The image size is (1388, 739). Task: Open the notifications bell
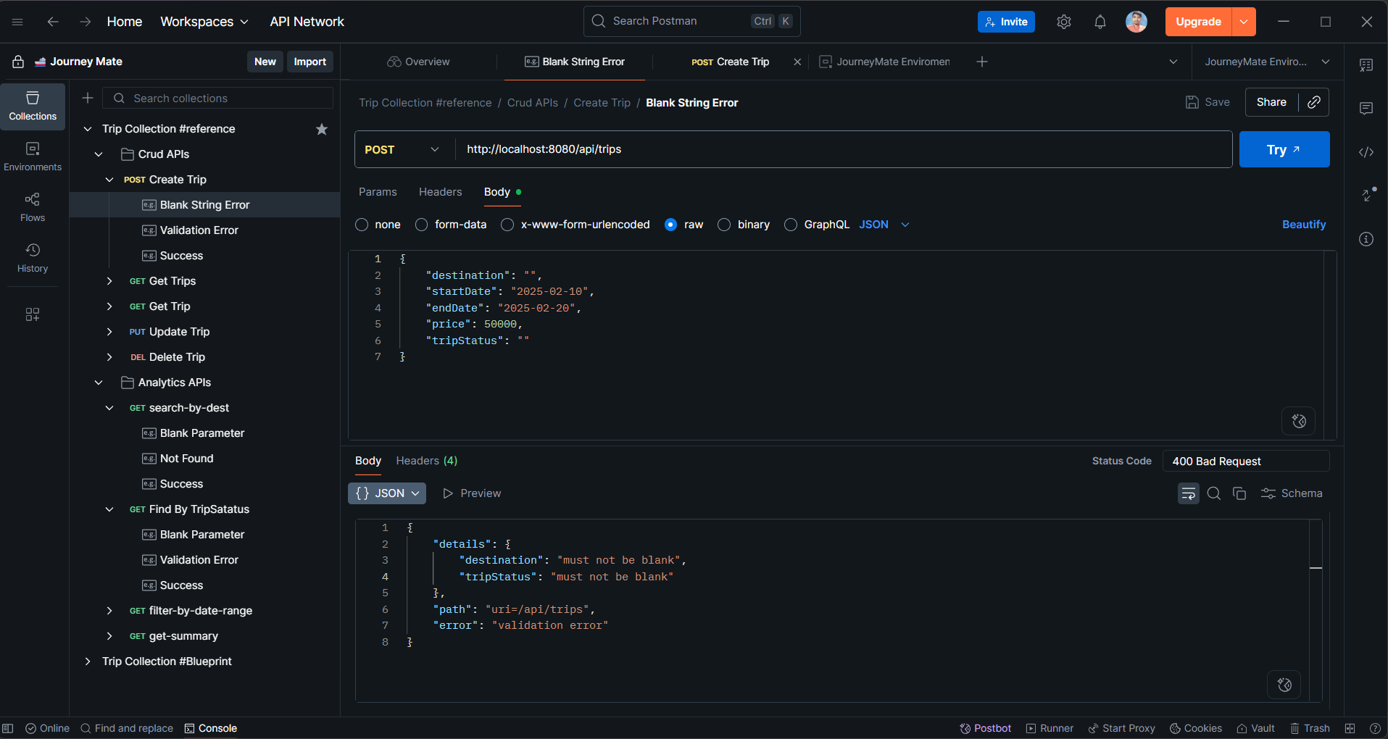pyautogui.click(x=1100, y=22)
